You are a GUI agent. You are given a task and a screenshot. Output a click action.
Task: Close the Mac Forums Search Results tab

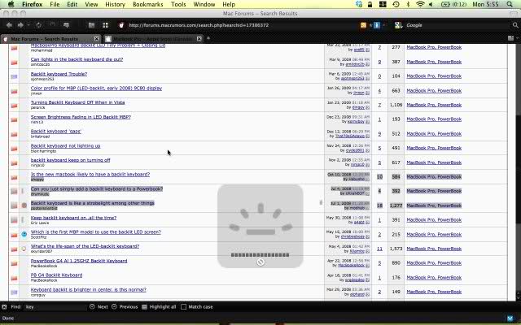[96, 39]
